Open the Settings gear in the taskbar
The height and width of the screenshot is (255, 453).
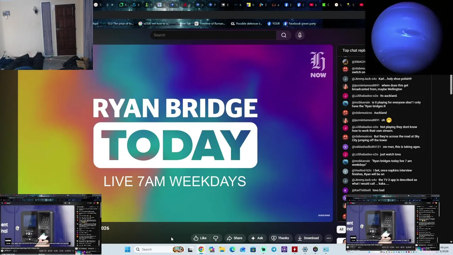pos(305,249)
